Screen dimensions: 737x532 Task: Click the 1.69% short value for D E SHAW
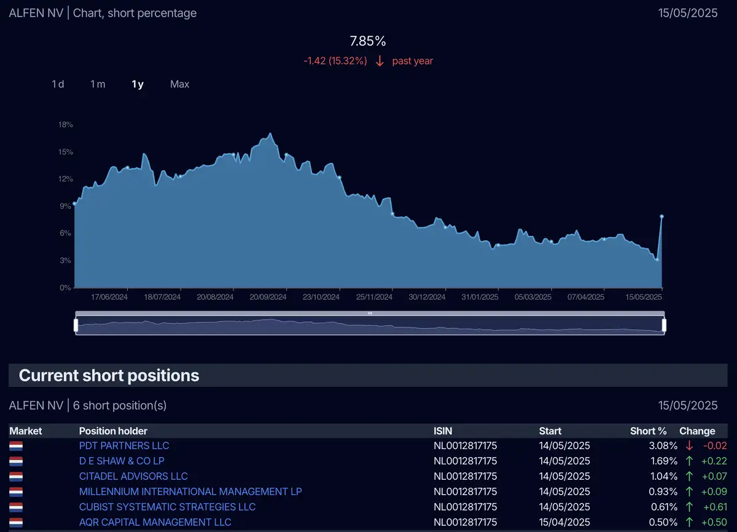pyautogui.click(x=663, y=461)
